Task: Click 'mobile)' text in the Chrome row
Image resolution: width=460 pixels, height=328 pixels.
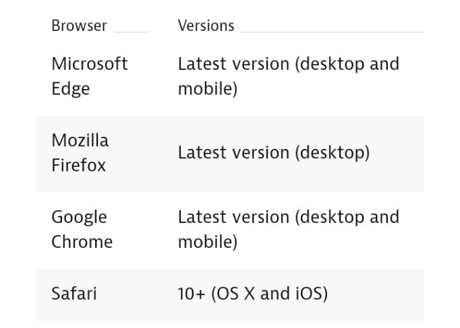Action: [x=208, y=242]
